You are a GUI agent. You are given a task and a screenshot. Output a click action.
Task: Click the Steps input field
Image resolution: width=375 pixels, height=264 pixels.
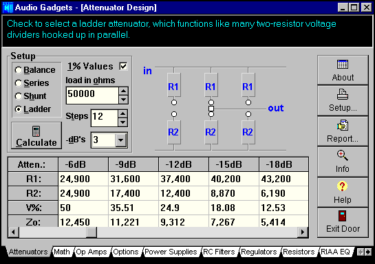click(105, 118)
